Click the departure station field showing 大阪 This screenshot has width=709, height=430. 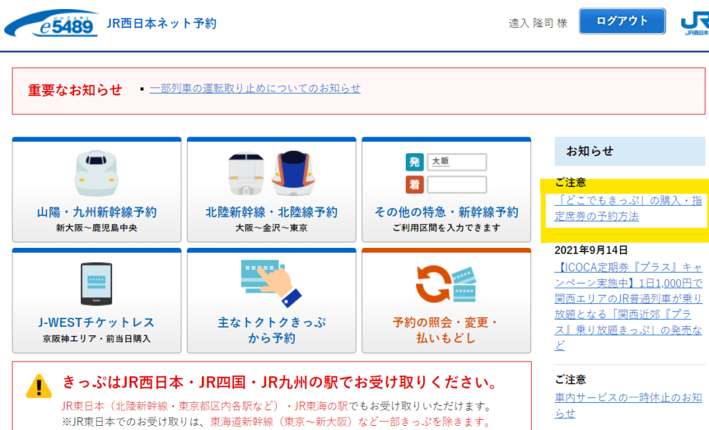457,162
